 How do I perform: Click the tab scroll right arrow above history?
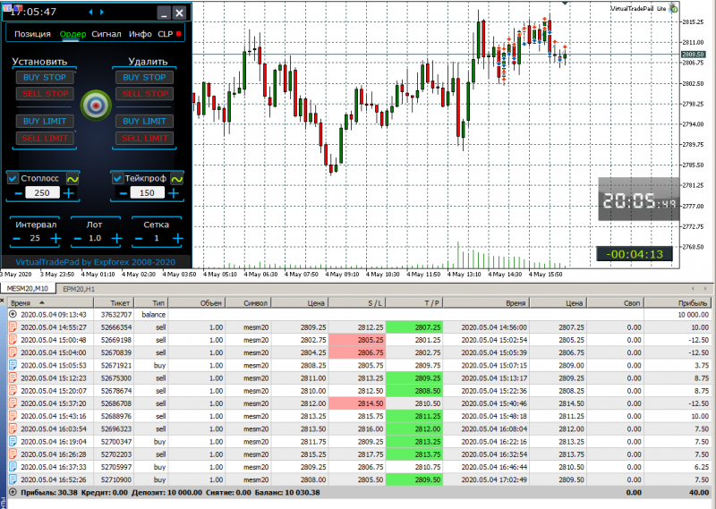coord(705,289)
